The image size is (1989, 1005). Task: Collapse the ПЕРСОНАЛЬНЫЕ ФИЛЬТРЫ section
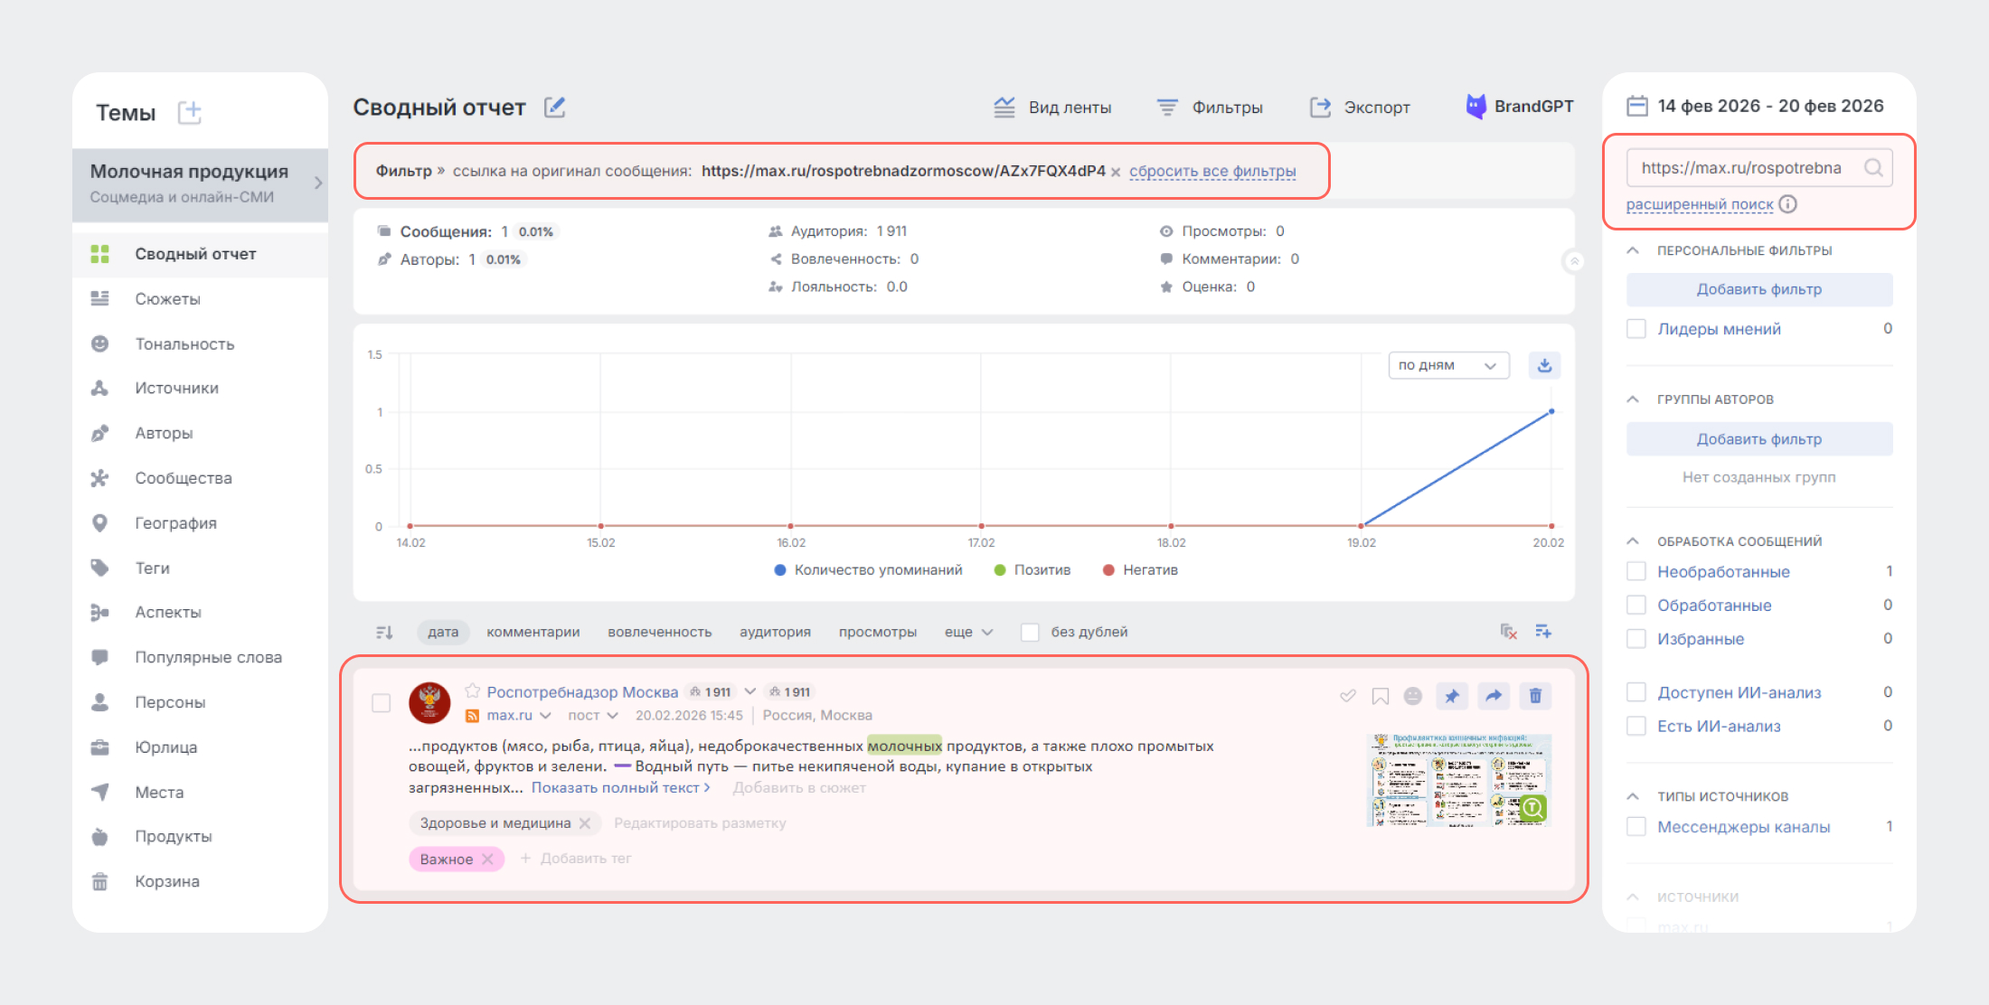click(x=1632, y=250)
